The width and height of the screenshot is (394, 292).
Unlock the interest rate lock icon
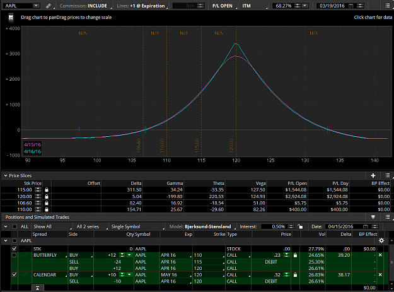300,226
